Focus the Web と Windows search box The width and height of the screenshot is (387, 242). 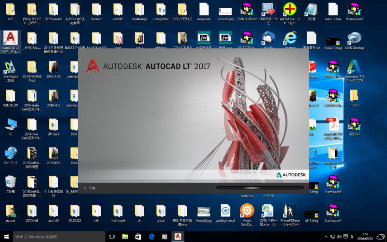59,237
